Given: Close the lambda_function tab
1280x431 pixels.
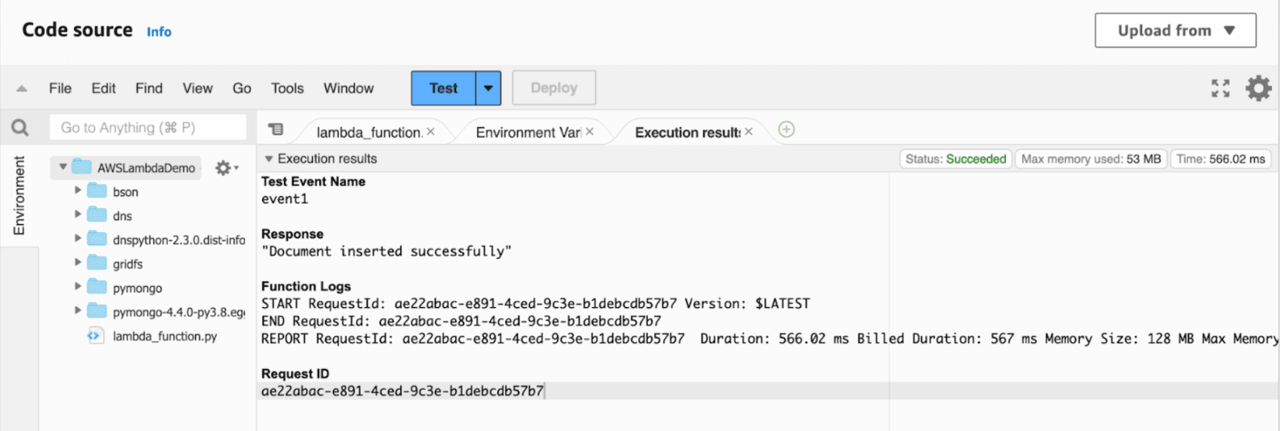Looking at the screenshot, I should [431, 132].
